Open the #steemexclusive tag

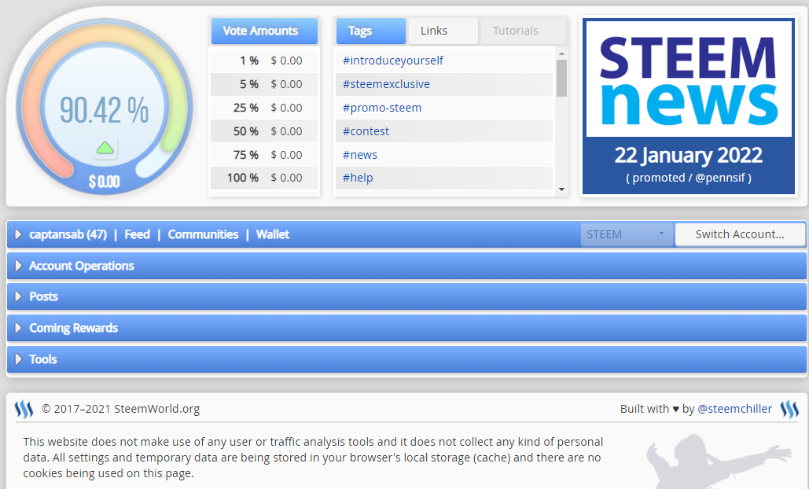(x=386, y=84)
